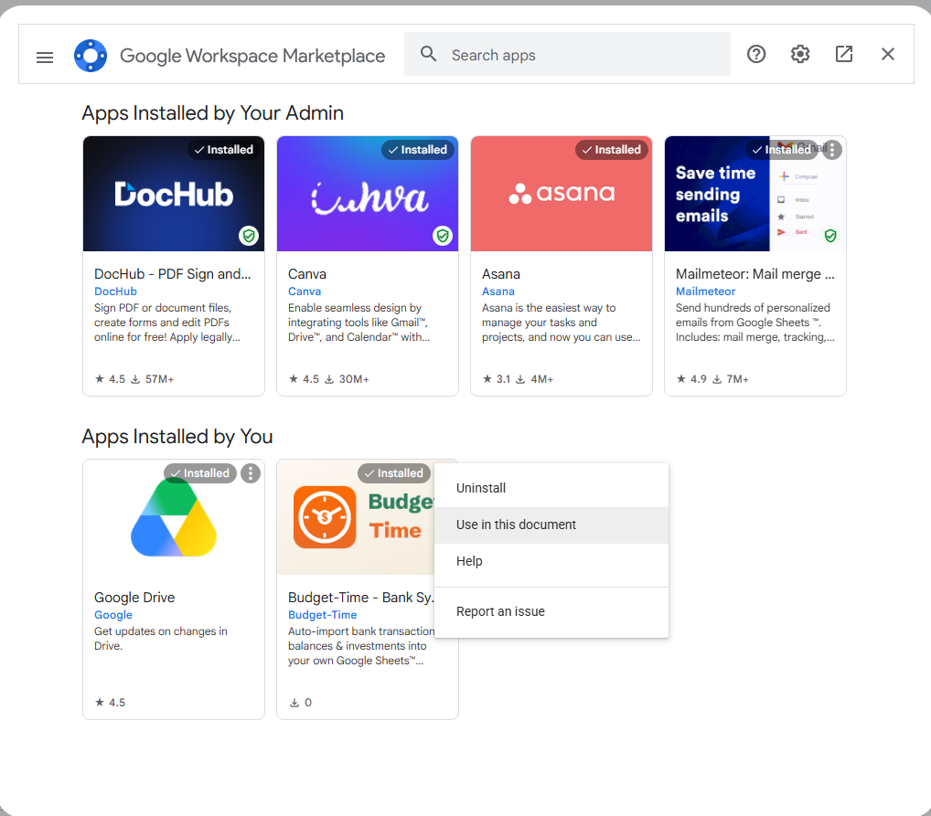Open the DocHub app banner image

pos(174,194)
